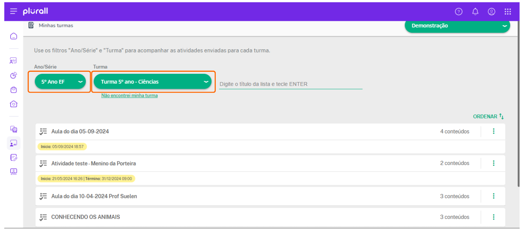The height and width of the screenshot is (234, 524).
Task: Open the notifications bell
Action: [475, 11]
